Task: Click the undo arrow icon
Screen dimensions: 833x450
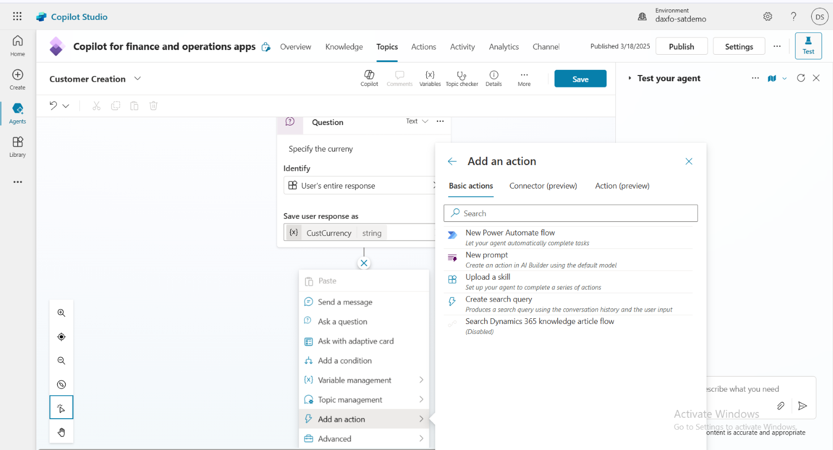Action: coord(53,106)
